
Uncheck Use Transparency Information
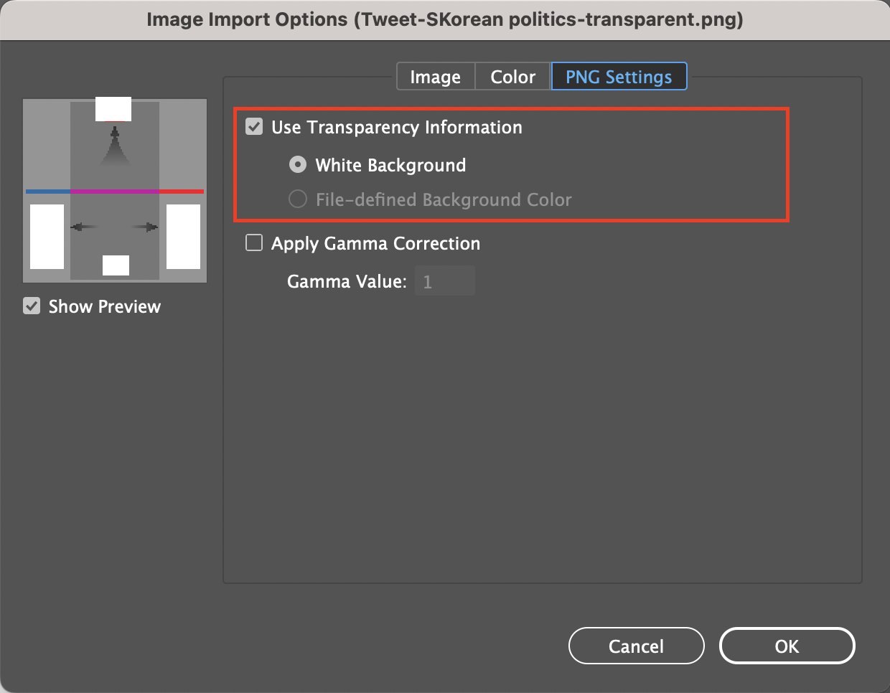coord(254,127)
